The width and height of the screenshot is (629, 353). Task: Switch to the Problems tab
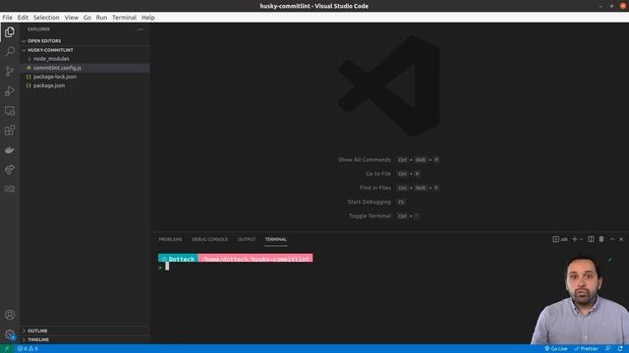170,239
